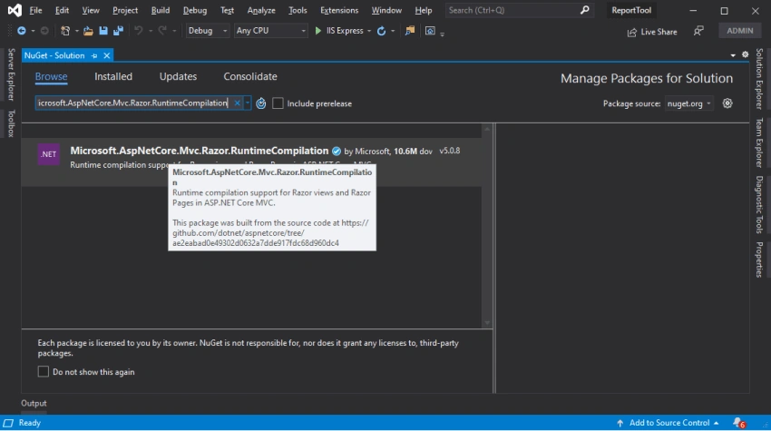Open the Server Explorer side tab
Screen dimensions: 771x431
click(x=11, y=74)
